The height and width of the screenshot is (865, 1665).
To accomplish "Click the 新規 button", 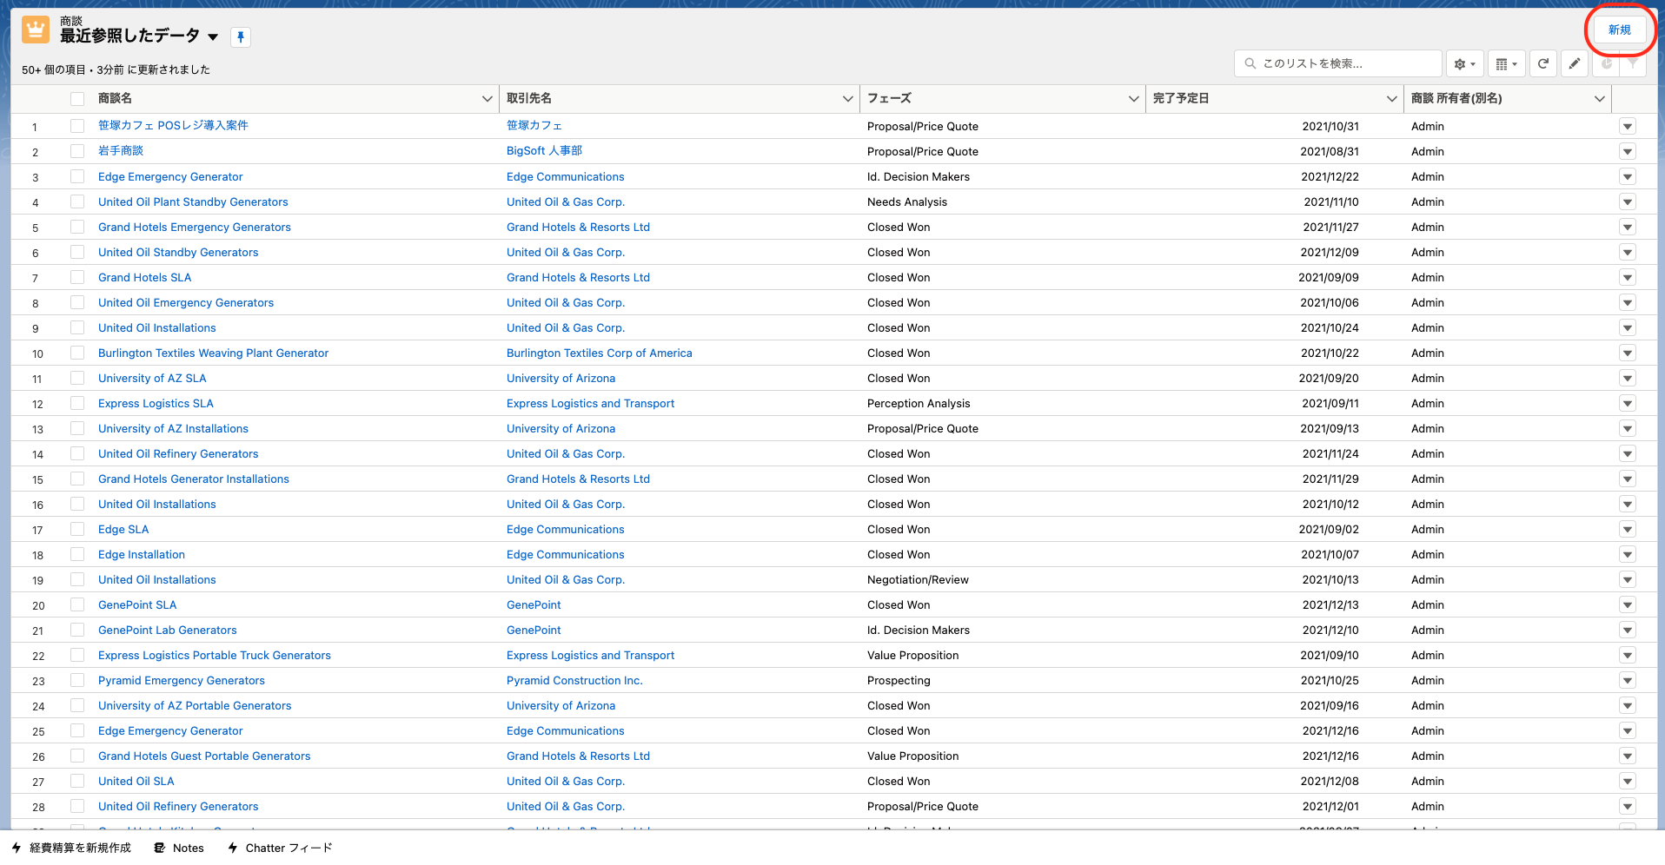I will [x=1620, y=30].
